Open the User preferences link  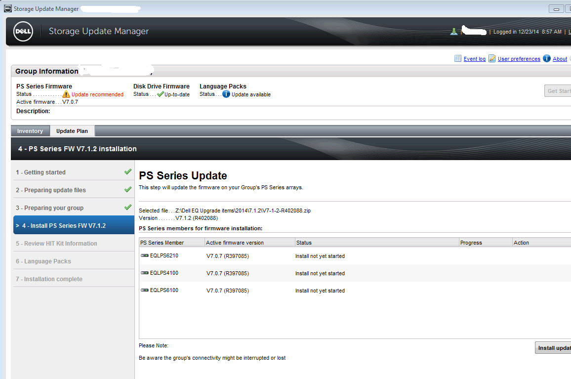click(x=519, y=59)
